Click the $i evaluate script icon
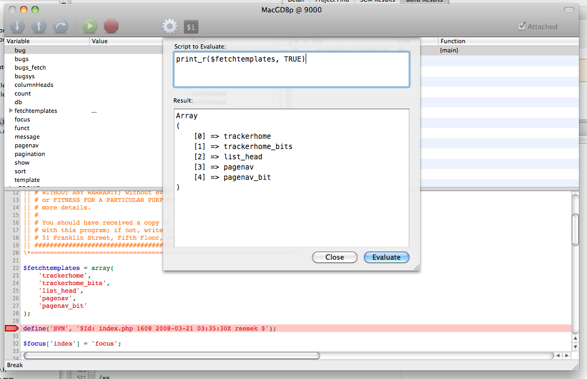The height and width of the screenshot is (379, 587). coord(191,27)
